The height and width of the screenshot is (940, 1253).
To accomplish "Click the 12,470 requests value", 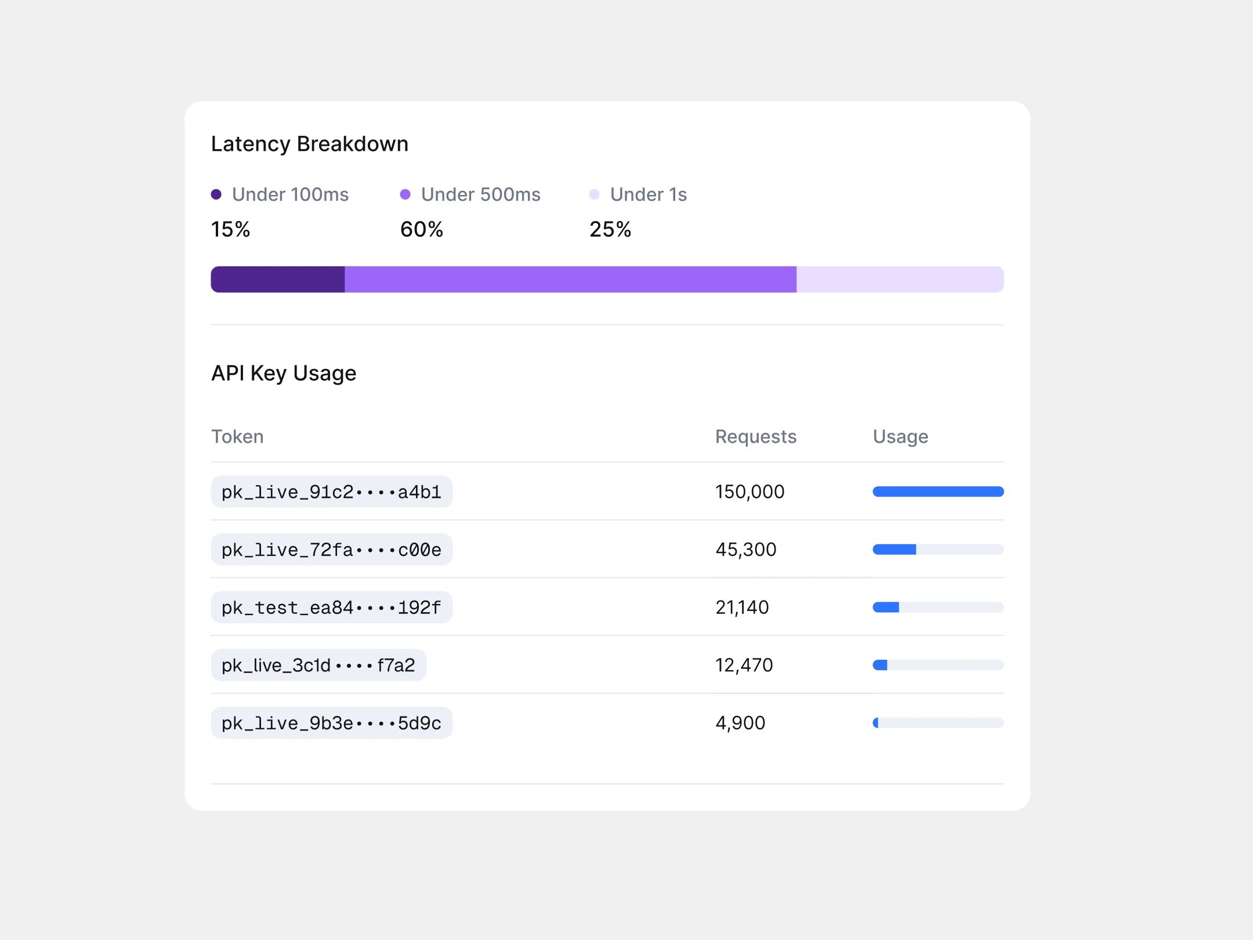I will point(744,665).
